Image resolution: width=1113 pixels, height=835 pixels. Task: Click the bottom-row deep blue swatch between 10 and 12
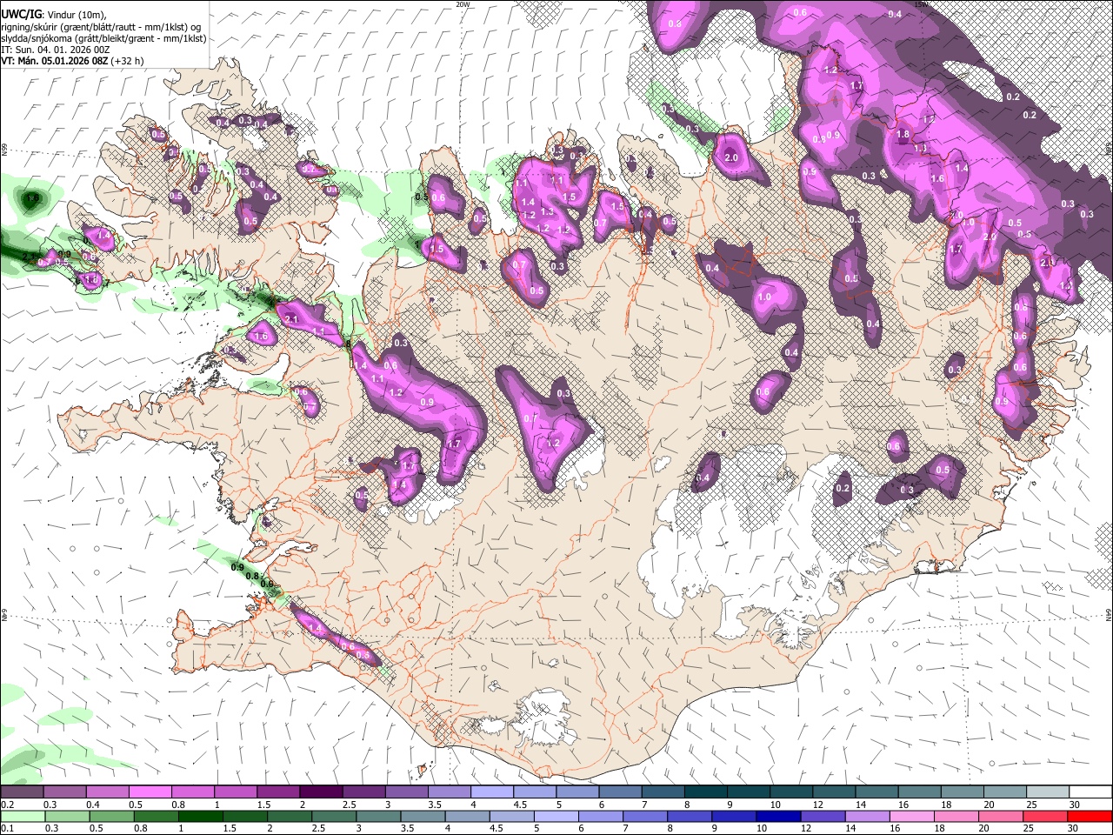tap(779, 817)
